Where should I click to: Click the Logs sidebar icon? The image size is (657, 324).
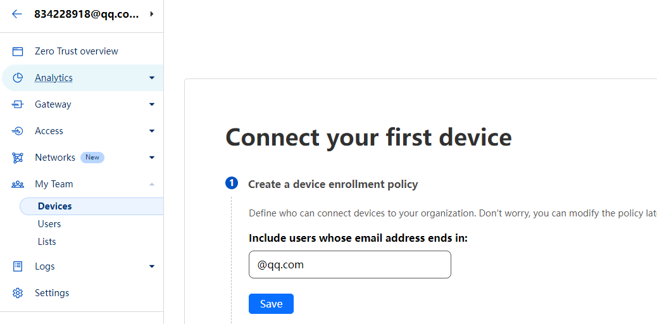tap(18, 266)
